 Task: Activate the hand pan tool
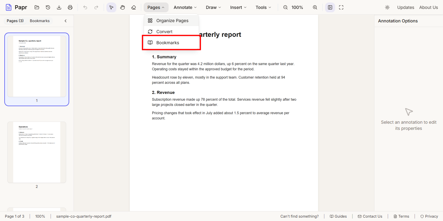[x=122, y=7]
